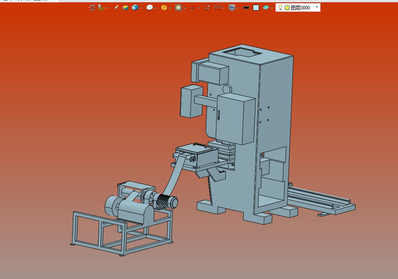This screenshot has height=279, width=398.
Task: Click the blue shaded cube icon
Action: [135, 7]
